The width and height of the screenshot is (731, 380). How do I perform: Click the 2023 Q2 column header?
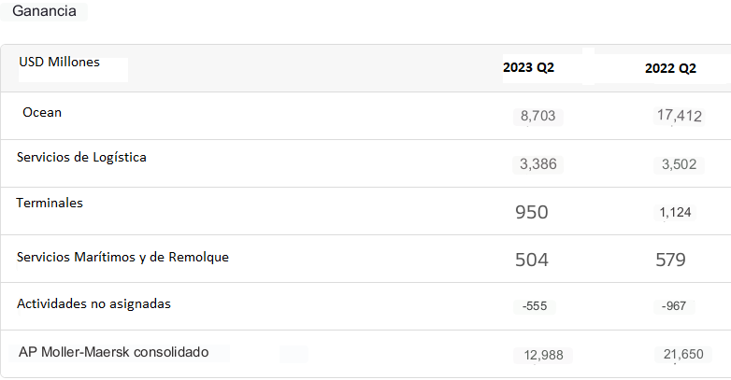(529, 67)
